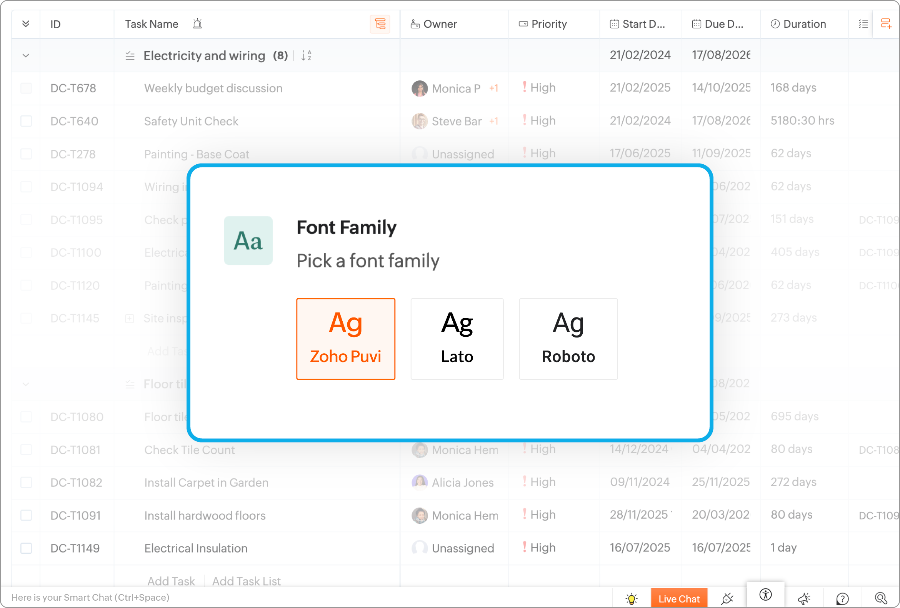Click the Add Task List link
The height and width of the screenshot is (608, 900).
246,581
